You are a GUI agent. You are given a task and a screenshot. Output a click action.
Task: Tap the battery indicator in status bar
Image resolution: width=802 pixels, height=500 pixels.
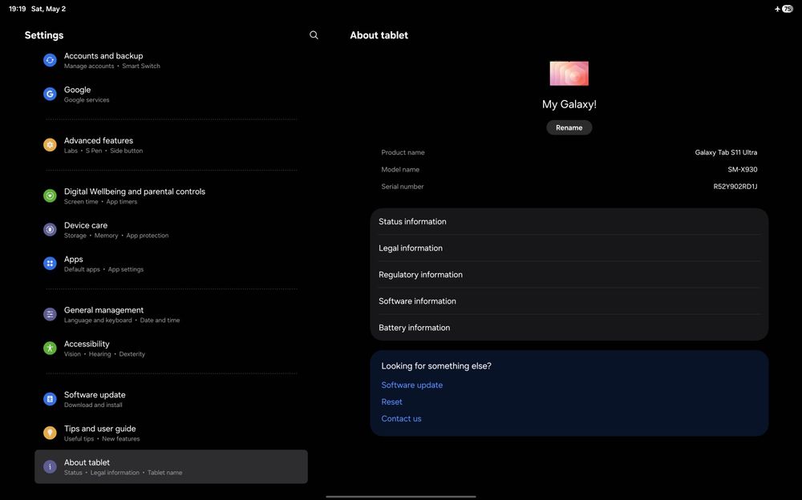(x=787, y=9)
